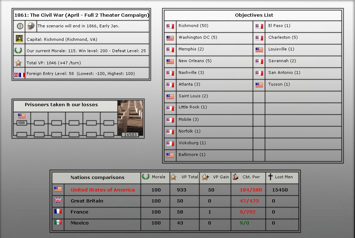Click the 1300 prisoners count box
This screenshot has height=238, width=355.
click(22, 123)
